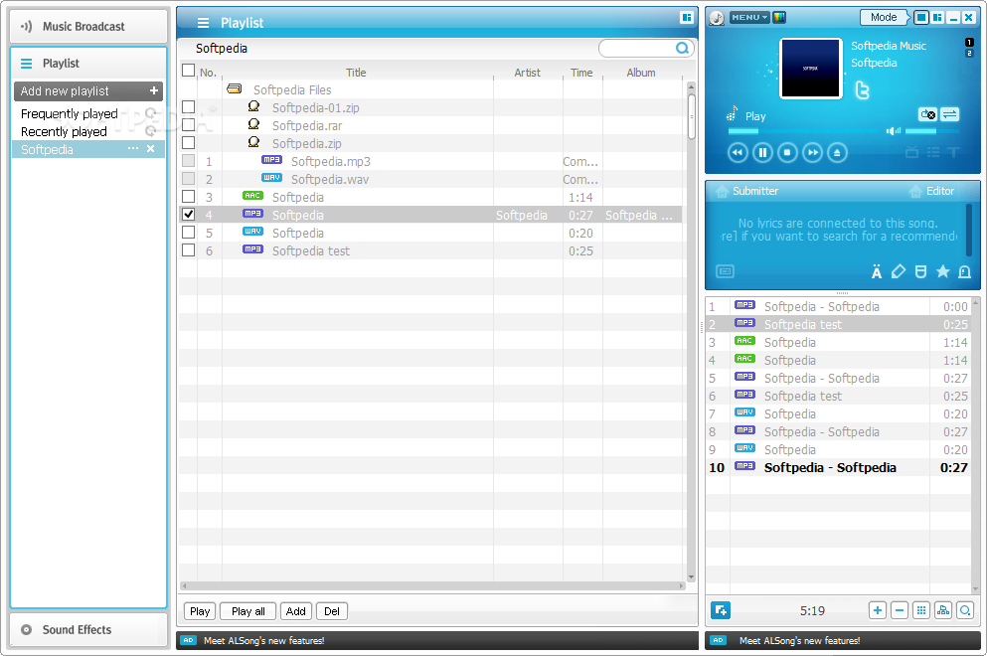Select Recently played playlist
The image size is (987, 656).
point(64,131)
